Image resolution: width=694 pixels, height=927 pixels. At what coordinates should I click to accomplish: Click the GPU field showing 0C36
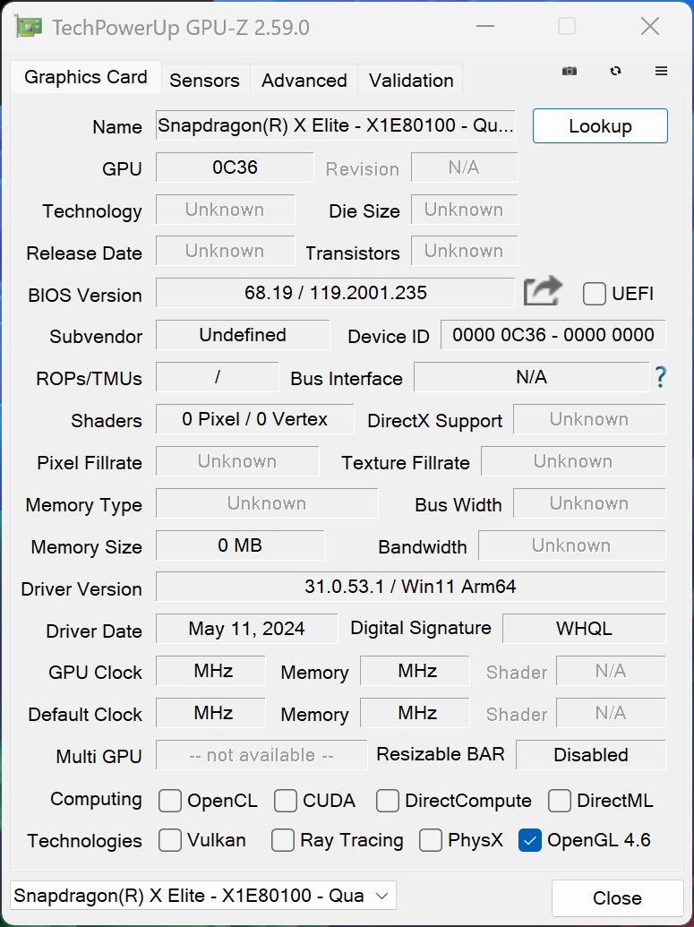click(x=235, y=167)
